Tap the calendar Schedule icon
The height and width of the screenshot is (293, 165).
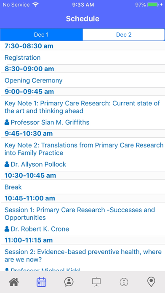pos(42,282)
